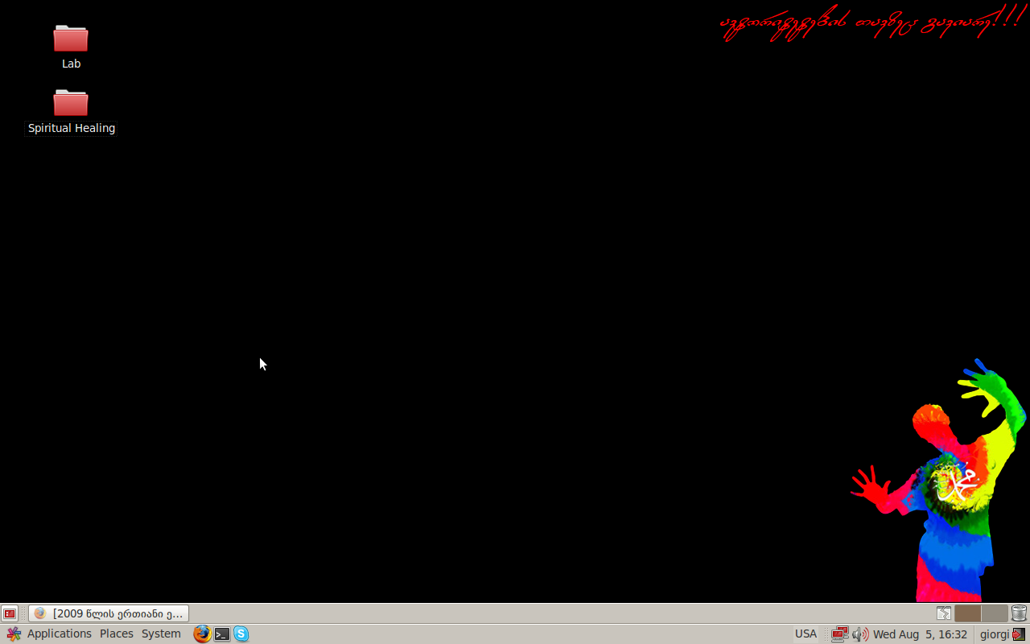Viewport: 1030px width, 644px height.
Task: Toggle the Firefox window from its taskbar entry
Action: pos(109,613)
